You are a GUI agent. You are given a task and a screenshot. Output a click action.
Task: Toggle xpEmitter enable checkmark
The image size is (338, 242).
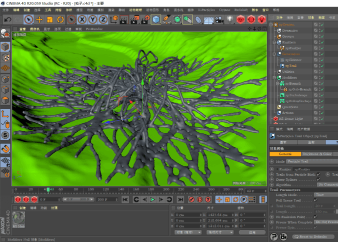click(322, 48)
